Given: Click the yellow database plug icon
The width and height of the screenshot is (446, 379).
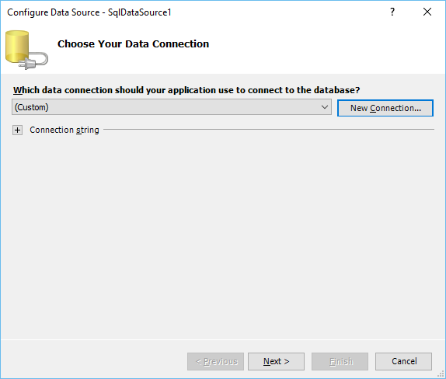Looking at the screenshot, I should (x=26, y=50).
